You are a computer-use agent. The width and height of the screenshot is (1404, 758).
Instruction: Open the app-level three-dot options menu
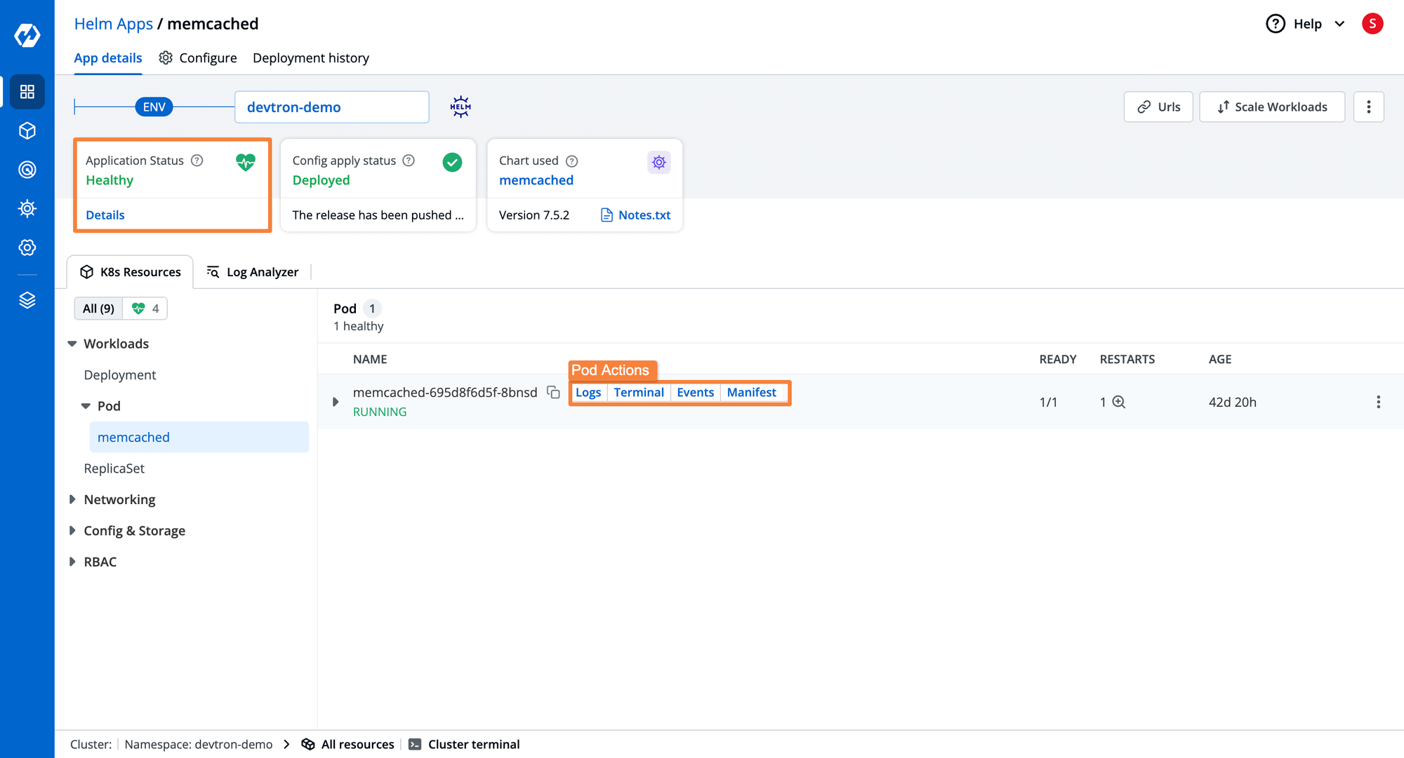coord(1368,107)
